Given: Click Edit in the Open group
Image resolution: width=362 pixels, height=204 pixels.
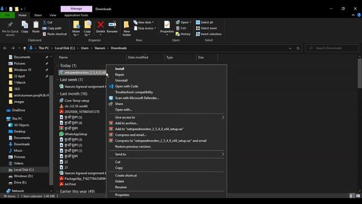Looking at the screenshot, I should pyautogui.click(x=181, y=28).
